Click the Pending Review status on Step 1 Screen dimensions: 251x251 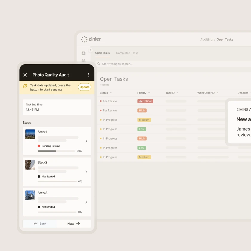coord(49,146)
